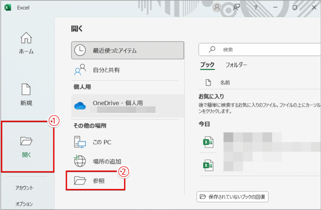Minimize the Excel window
This screenshot has width=321, height=210.
tap(275, 7)
